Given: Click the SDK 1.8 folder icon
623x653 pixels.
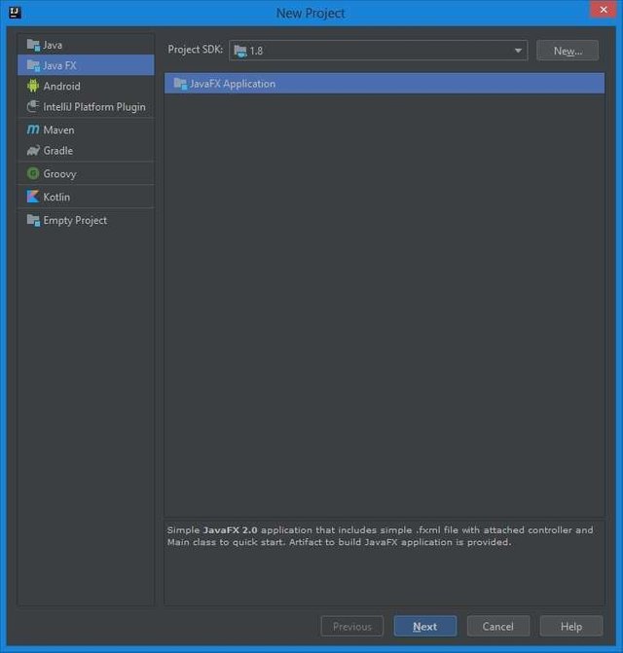Looking at the screenshot, I should [x=240, y=51].
